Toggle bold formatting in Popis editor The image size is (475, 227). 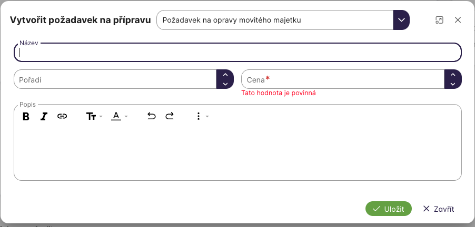click(x=26, y=117)
